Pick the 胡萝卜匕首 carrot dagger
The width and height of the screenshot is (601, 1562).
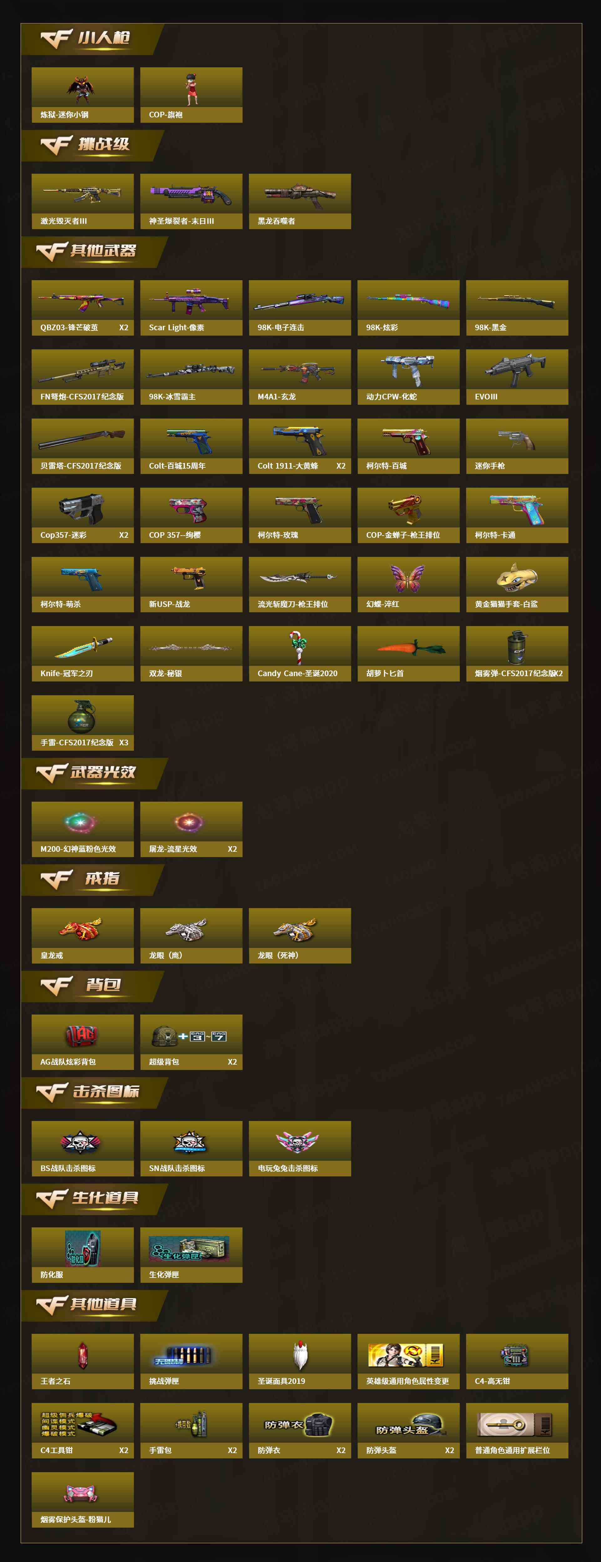click(x=408, y=654)
